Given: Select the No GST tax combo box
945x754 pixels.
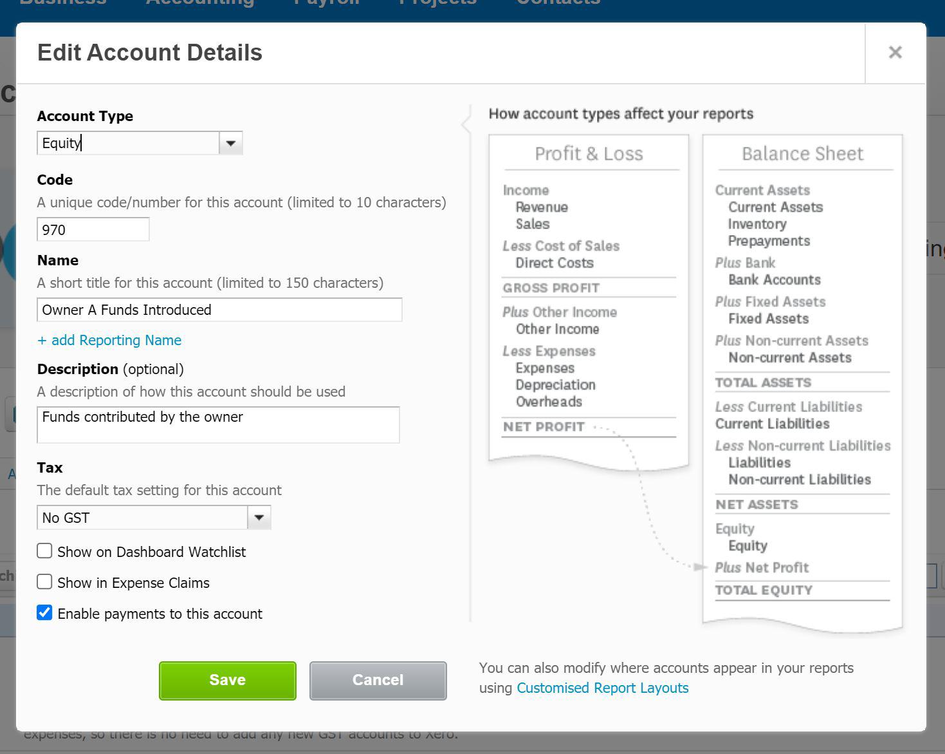Looking at the screenshot, I should click(x=154, y=518).
